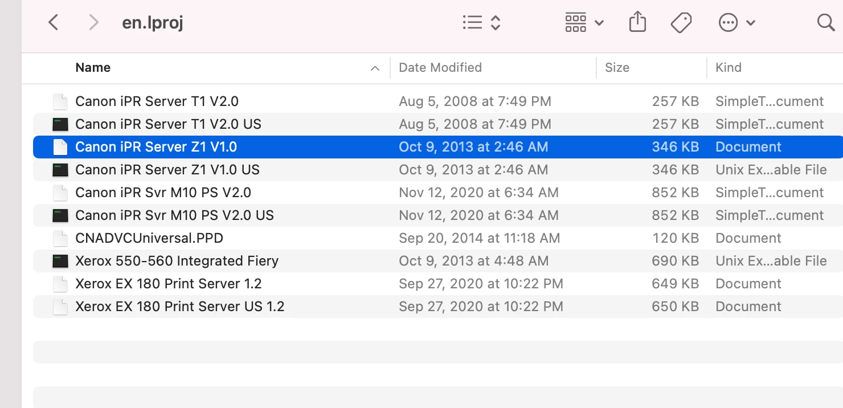The height and width of the screenshot is (408, 843).
Task: Select file name Canon iPR Server Z1 V1.0 US
Action: coord(167,170)
